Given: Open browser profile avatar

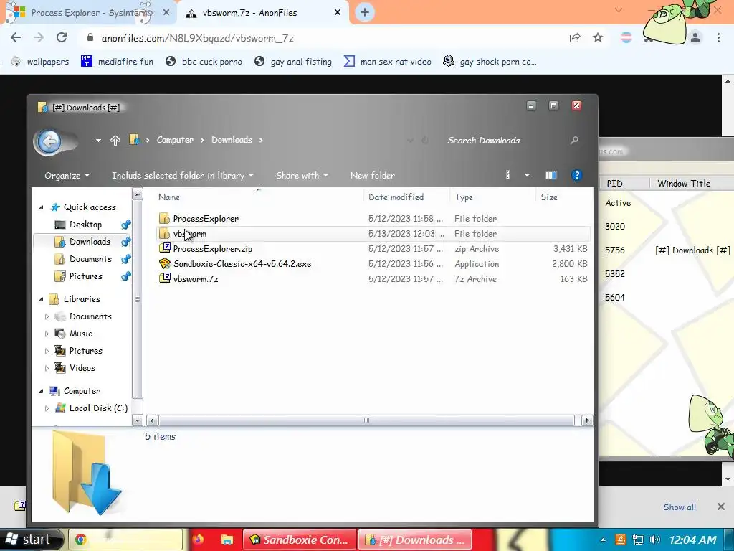Looking at the screenshot, I should [695, 37].
